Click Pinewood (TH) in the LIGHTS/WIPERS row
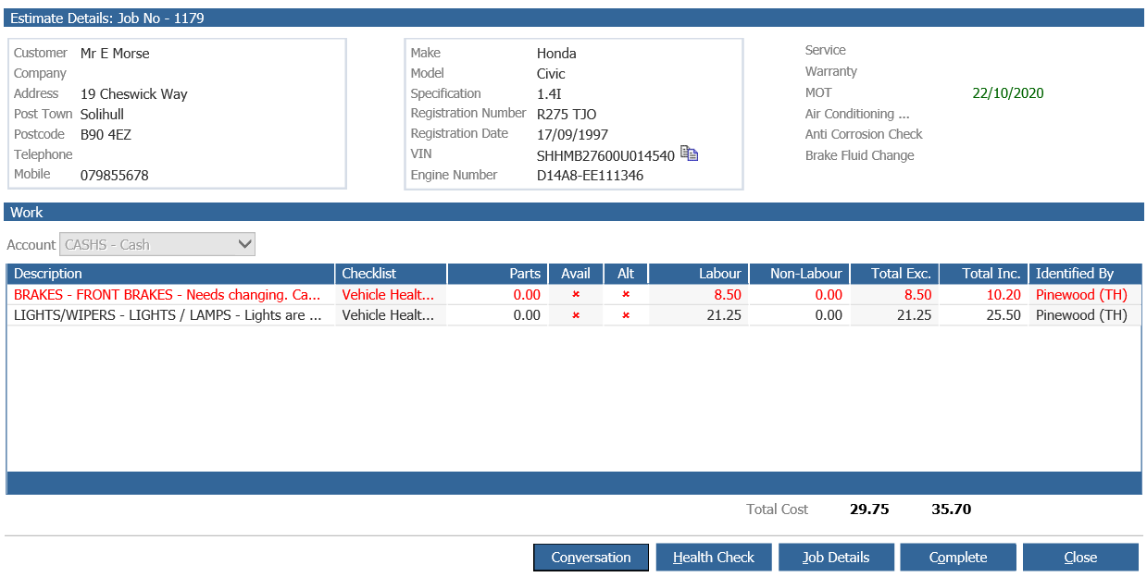This screenshot has width=1147, height=577. [1081, 315]
